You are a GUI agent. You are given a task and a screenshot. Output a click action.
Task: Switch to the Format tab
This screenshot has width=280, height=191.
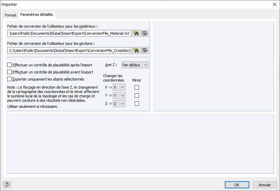click(x=10, y=15)
